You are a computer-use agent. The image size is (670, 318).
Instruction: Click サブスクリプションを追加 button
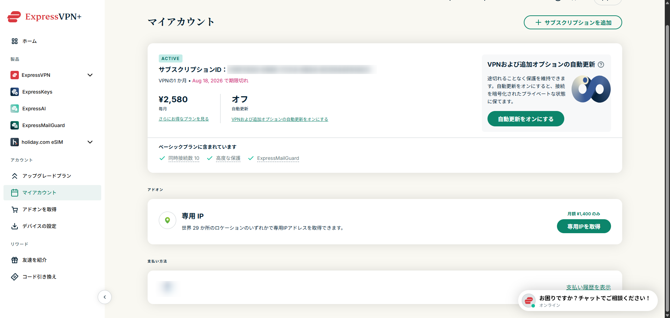click(x=573, y=22)
